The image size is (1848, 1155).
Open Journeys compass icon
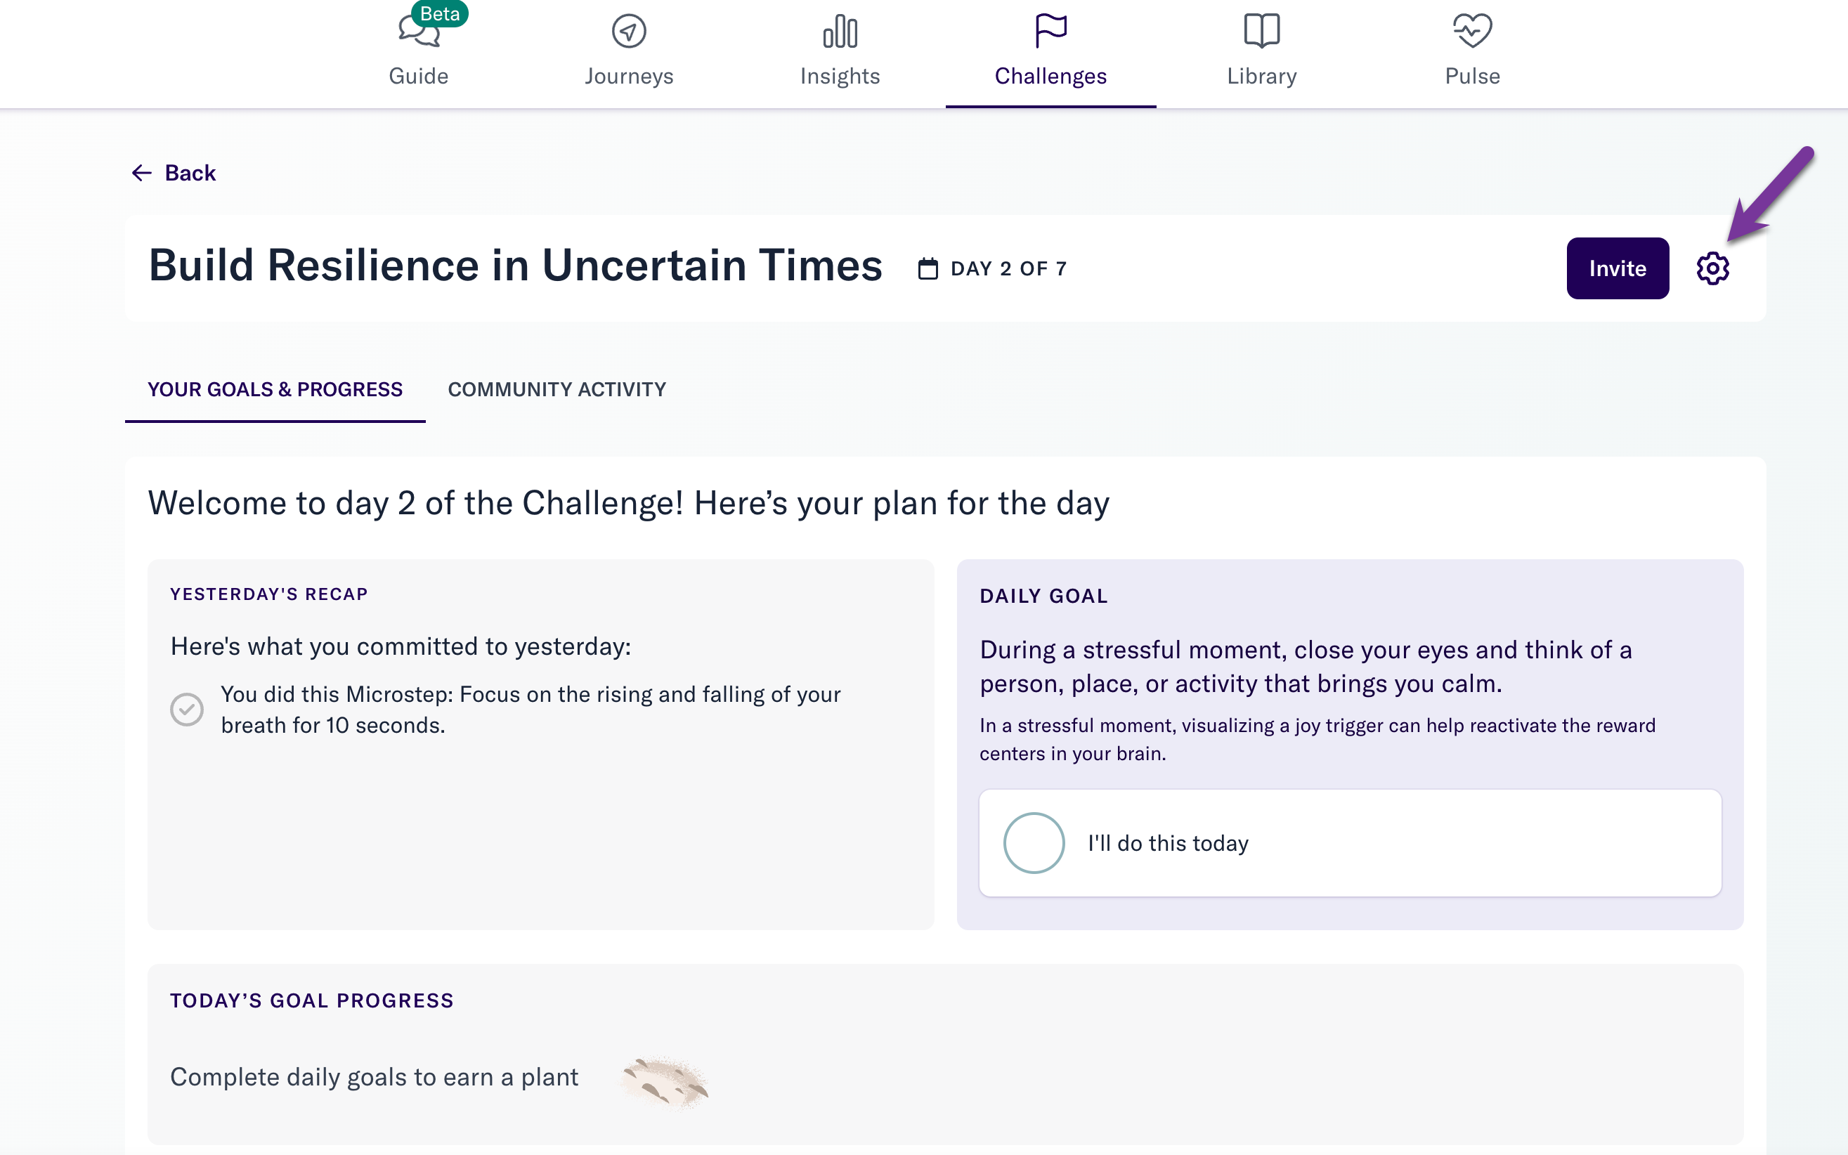point(629,32)
